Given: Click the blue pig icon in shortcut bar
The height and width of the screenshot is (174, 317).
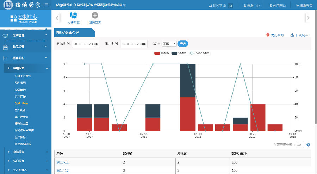Looking at the screenshot, I should click(74, 15).
